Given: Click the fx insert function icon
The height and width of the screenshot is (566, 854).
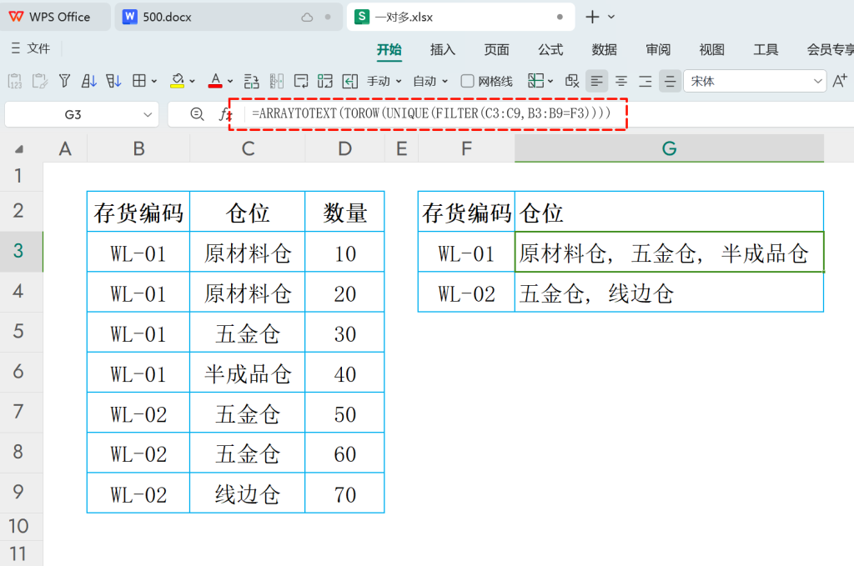Looking at the screenshot, I should pos(224,114).
